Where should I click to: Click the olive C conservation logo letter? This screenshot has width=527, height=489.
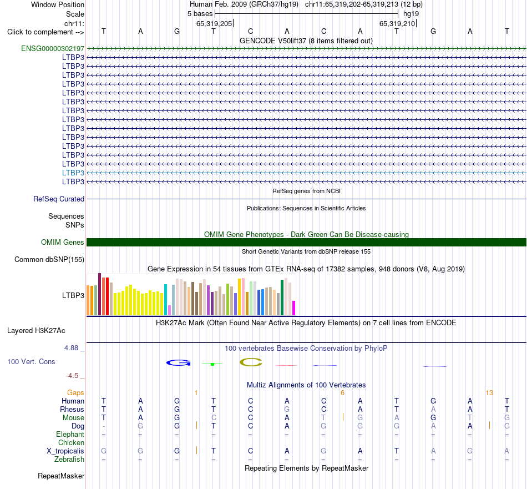click(251, 362)
